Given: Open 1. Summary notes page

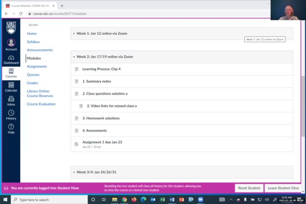Looking at the screenshot, I should 97,81.
